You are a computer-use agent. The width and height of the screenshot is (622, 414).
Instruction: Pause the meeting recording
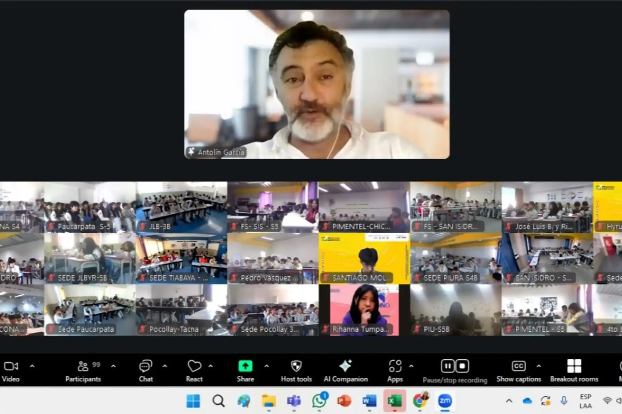(447, 366)
